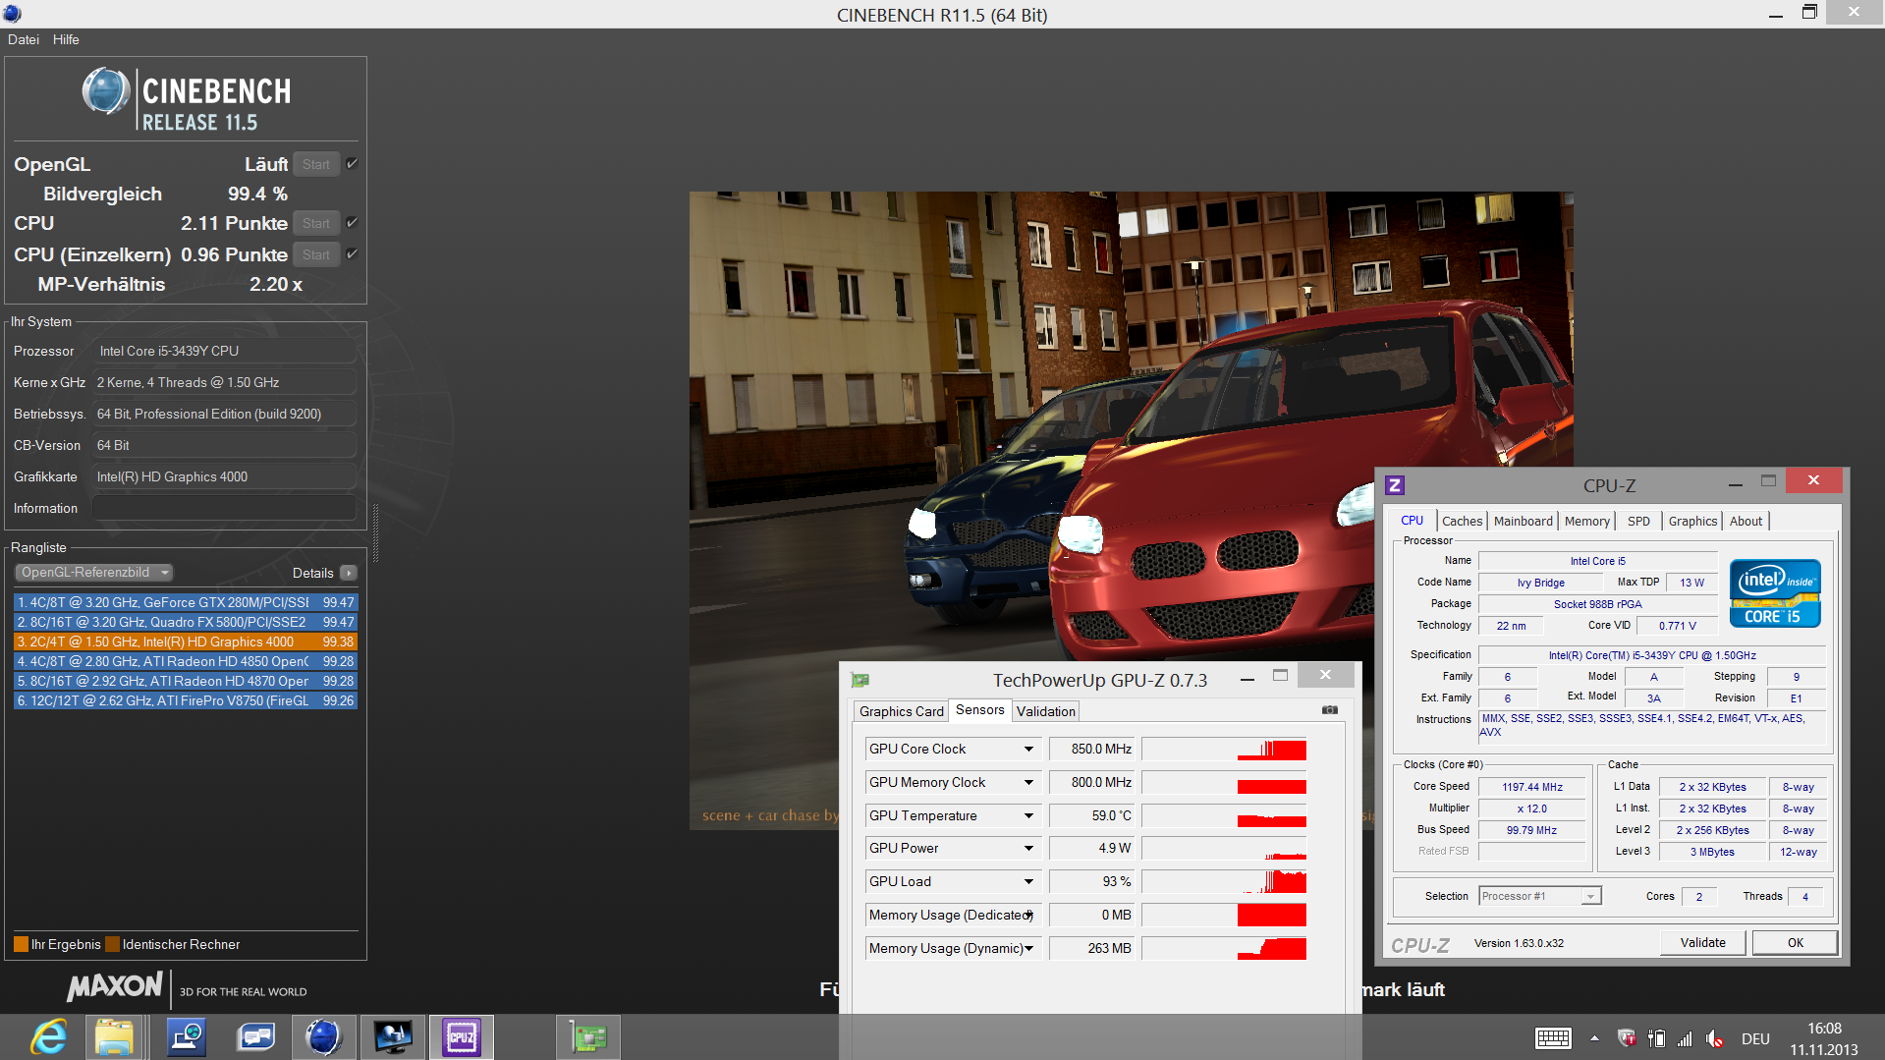Open the Memory Usage (Dynamic) sensor dropdown
Image resolution: width=1885 pixels, height=1060 pixels.
coord(1028,949)
